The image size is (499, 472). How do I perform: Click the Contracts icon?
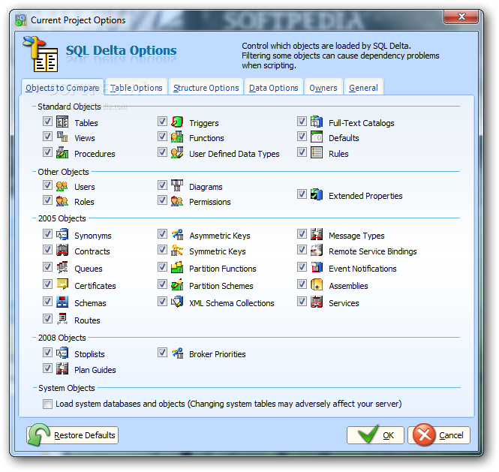[62, 251]
